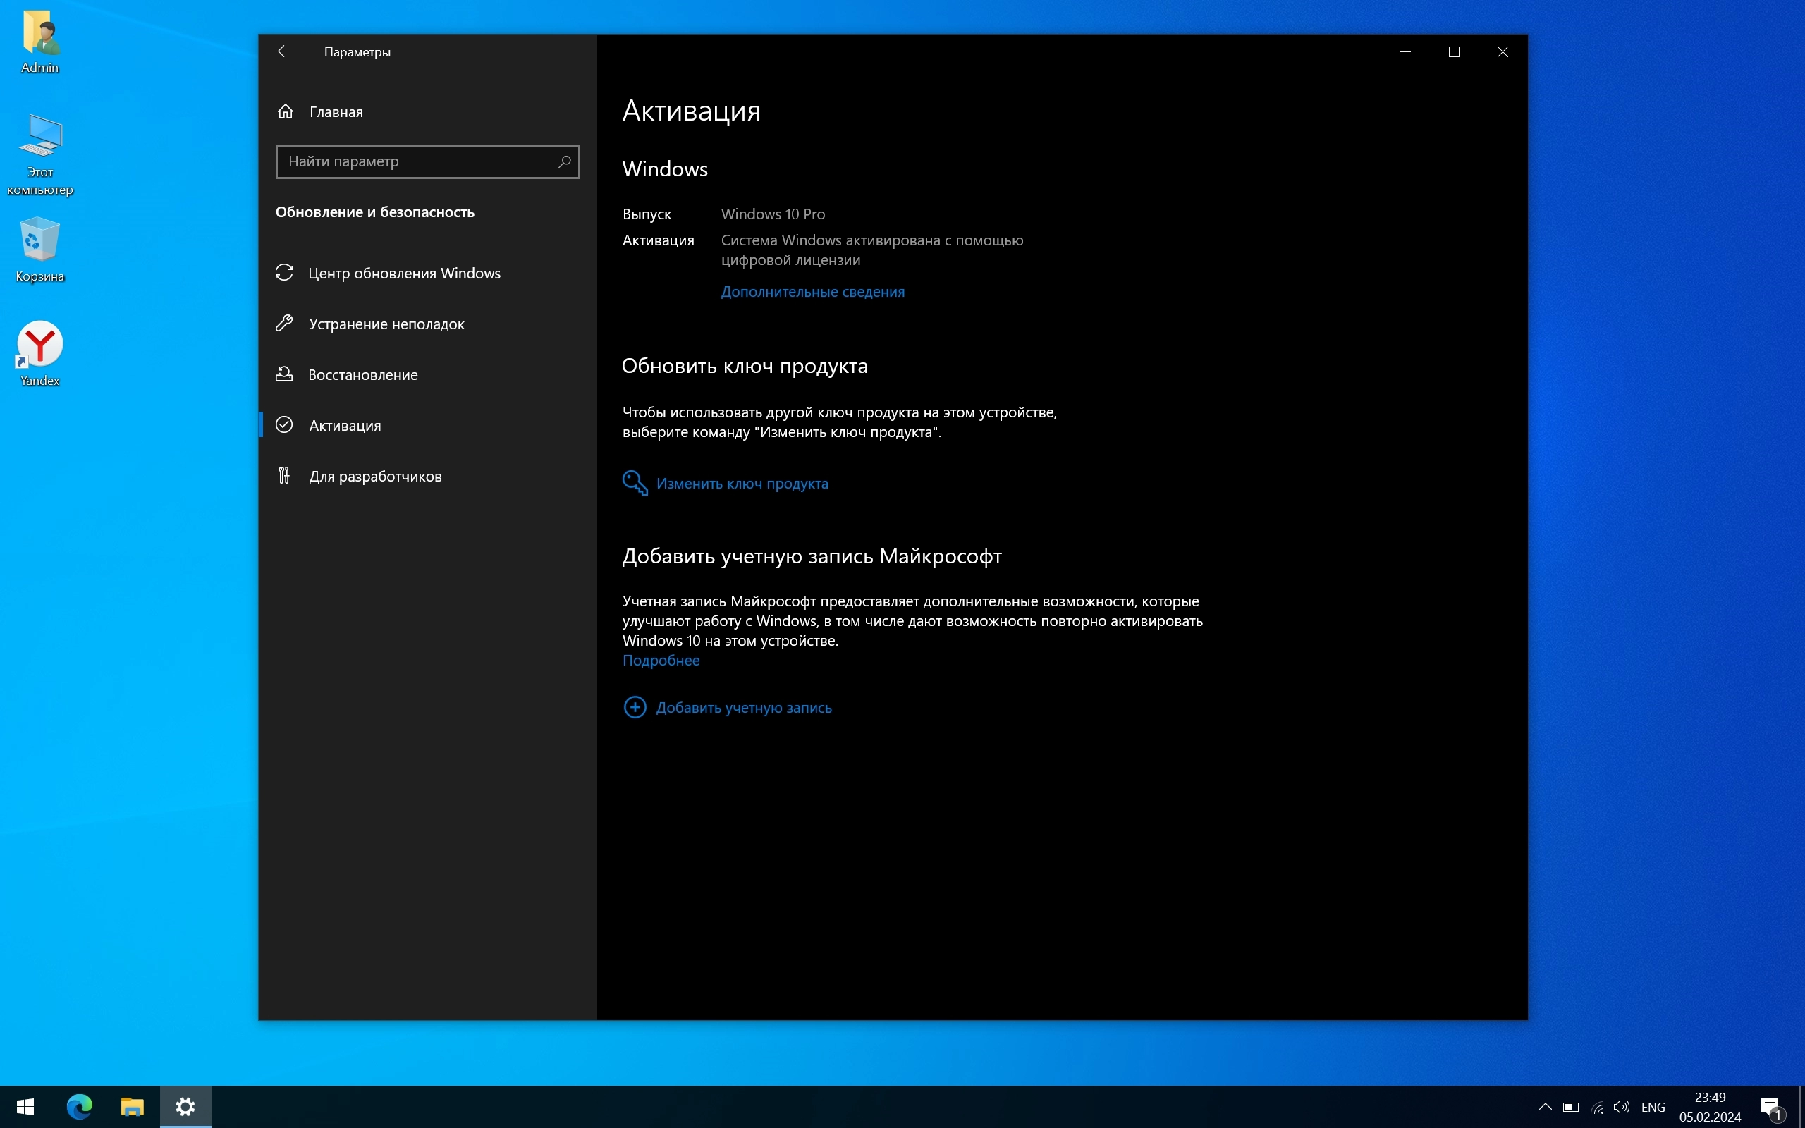
Task: Click Добавить учетную запись plus button
Action: [635, 707]
